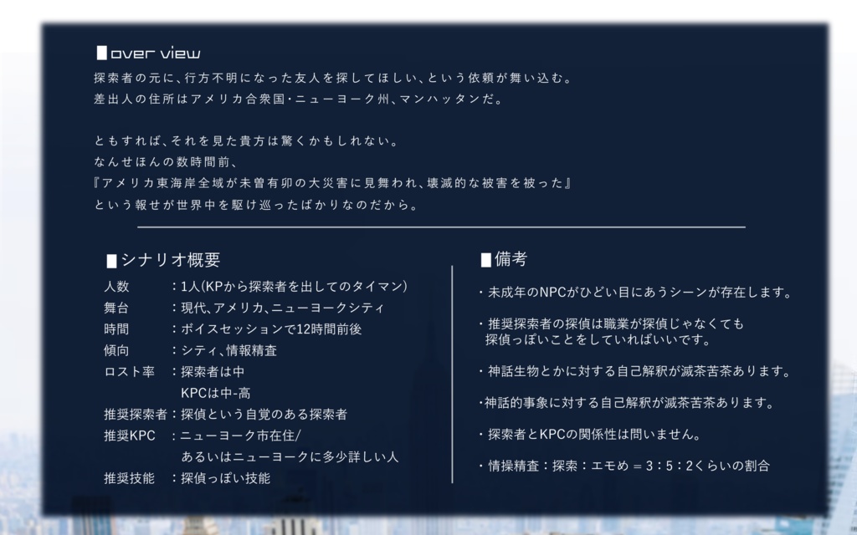Click the '舞台' label
The width and height of the screenshot is (857, 535).
click(x=116, y=308)
